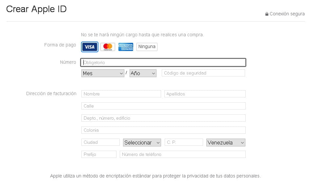Click the C. P. postal code field
Image resolution: width=311 pixels, height=185 pixels.
[184, 142]
